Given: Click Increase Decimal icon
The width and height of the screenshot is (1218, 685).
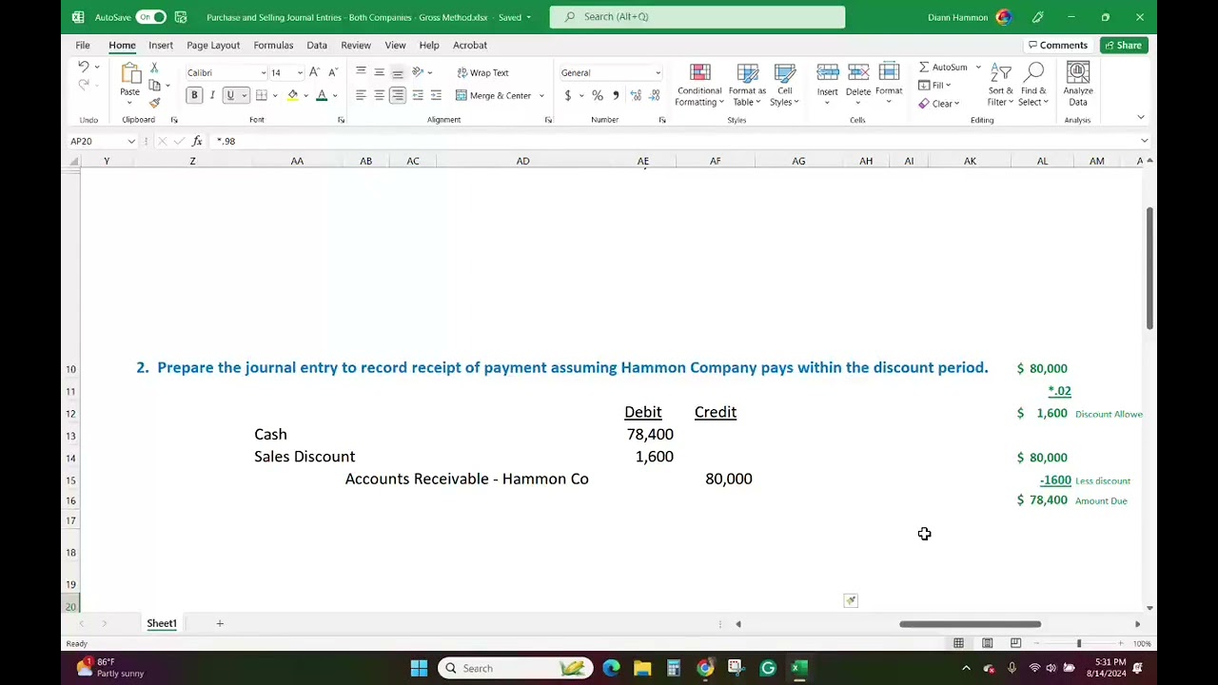Looking at the screenshot, I should (x=636, y=95).
